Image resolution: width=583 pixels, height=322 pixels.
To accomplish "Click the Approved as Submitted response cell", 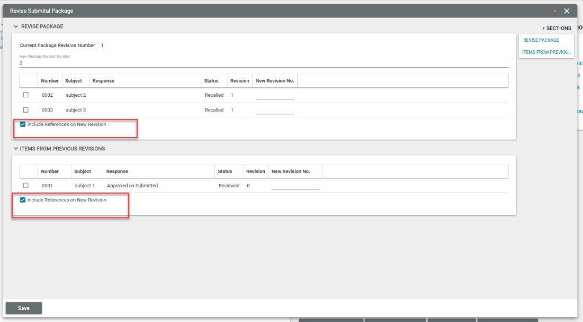I will pos(132,186).
